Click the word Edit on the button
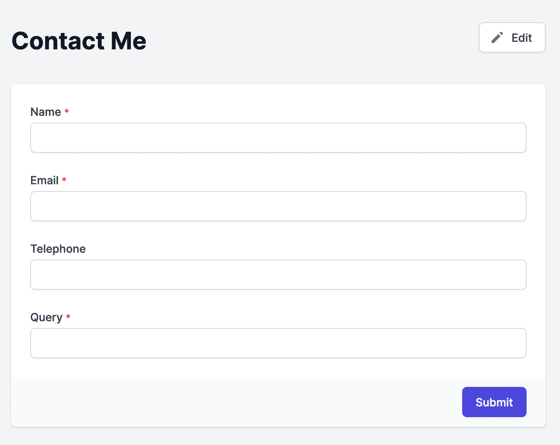The image size is (560, 445). click(522, 38)
